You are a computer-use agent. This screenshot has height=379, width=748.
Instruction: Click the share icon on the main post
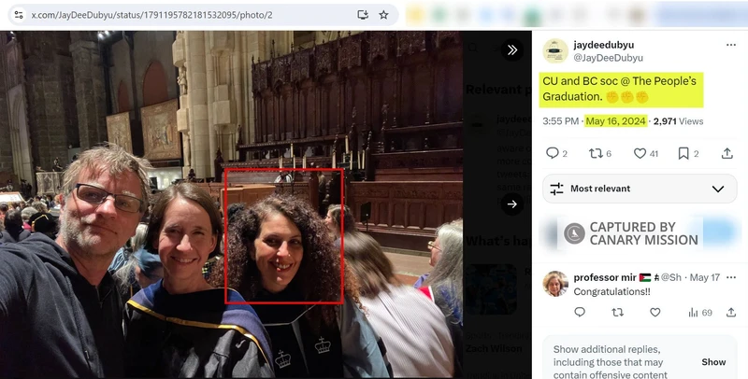tap(727, 154)
